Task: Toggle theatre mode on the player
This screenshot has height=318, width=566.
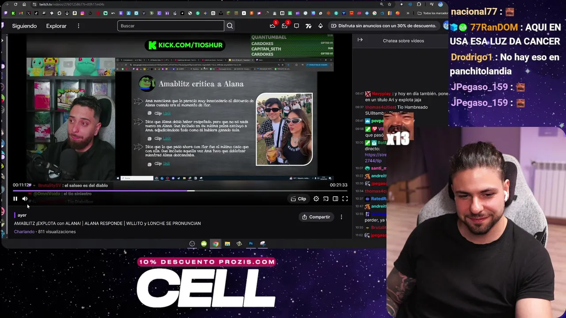Action: coord(336,199)
